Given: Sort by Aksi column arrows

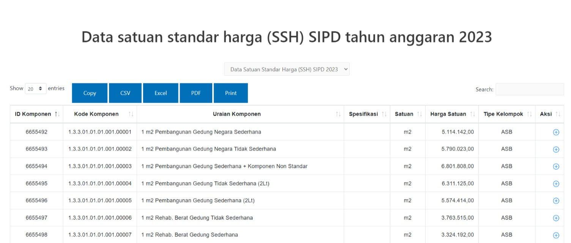Looking at the screenshot, I should [558, 114].
